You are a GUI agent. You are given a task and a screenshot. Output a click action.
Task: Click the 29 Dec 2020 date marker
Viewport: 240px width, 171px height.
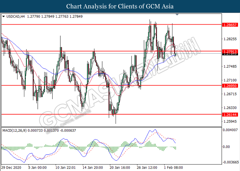(x=11, y=168)
